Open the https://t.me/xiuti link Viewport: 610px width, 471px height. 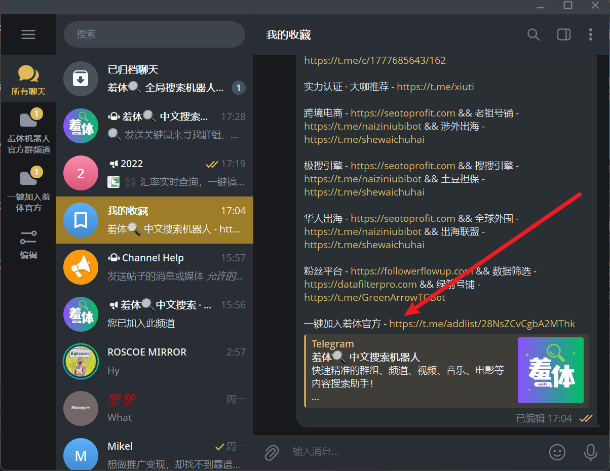(436, 87)
